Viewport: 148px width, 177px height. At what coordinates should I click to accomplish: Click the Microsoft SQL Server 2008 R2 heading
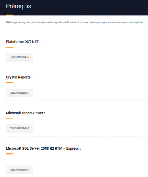point(43,148)
